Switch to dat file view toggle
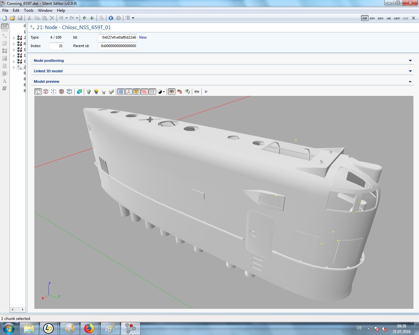 click(x=365, y=18)
